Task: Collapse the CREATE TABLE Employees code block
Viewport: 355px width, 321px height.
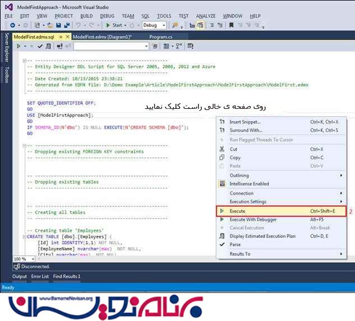Action: pyautogui.click(x=24, y=236)
